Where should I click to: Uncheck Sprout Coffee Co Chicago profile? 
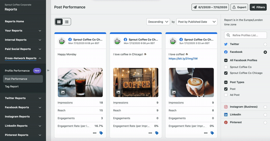pos(226,73)
